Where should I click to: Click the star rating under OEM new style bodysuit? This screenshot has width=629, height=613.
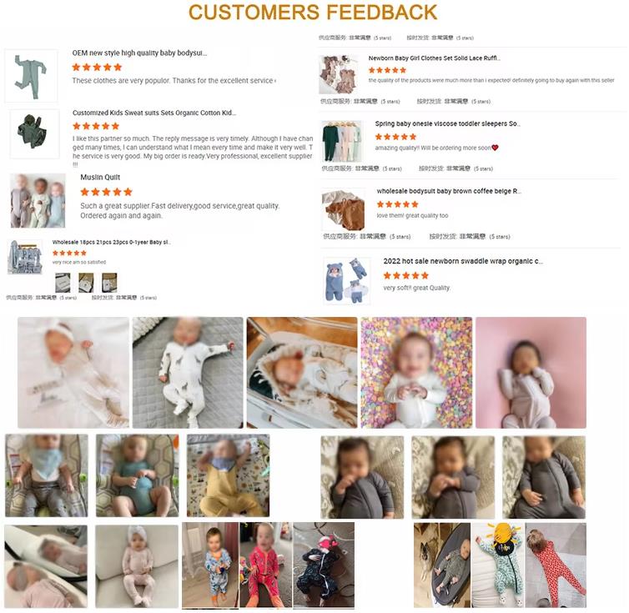pos(97,67)
